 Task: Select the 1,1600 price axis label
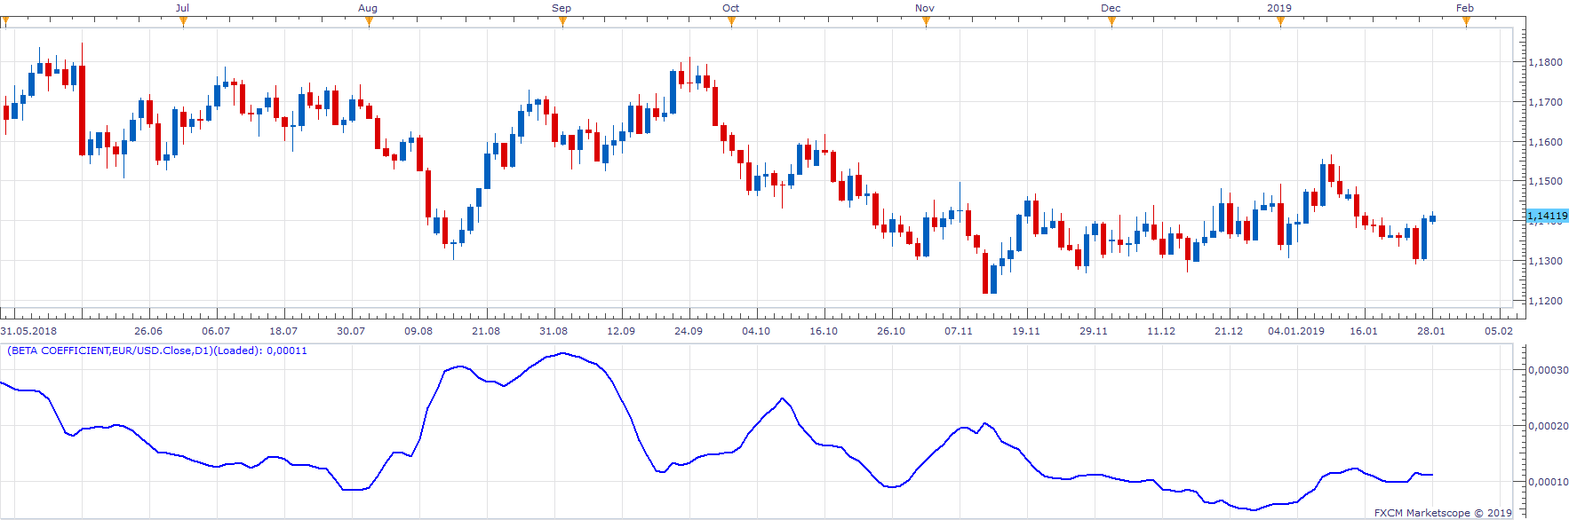(1546, 142)
